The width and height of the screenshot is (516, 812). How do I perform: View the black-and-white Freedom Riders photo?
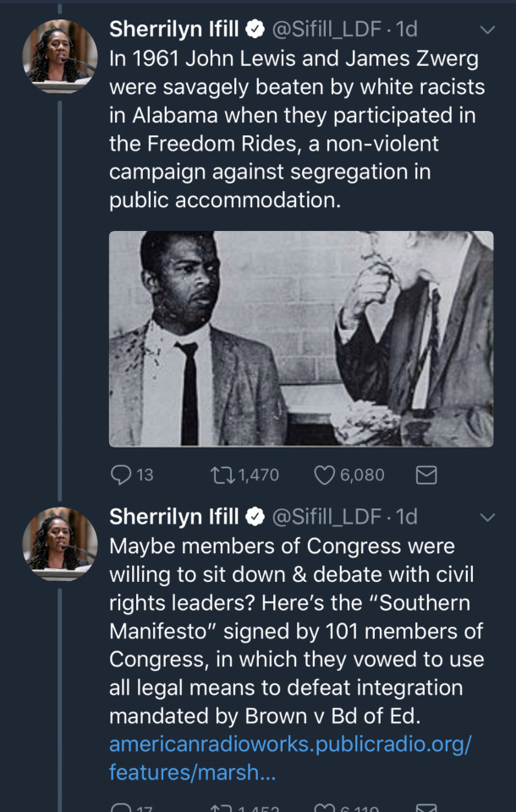pos(301,338)
